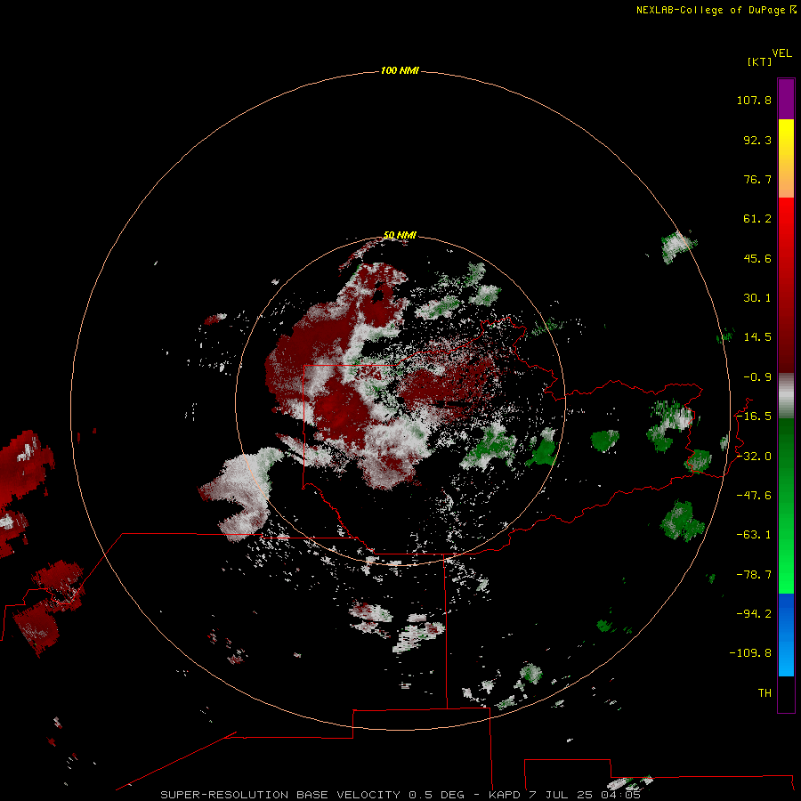
Task: Click the -109.8 velocity scale value
Action: (x=750, y=653)
